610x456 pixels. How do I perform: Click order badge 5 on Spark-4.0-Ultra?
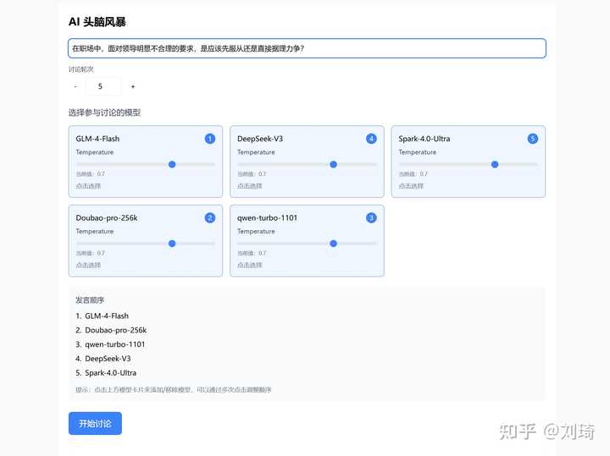pyautogui.click(x=533, y=139)
